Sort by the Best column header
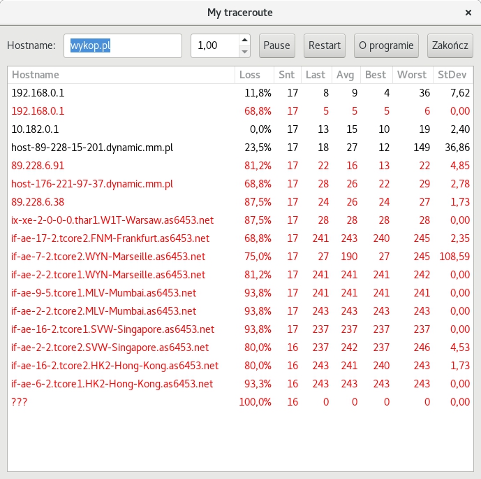481x479 pixels. pos(375,75)
